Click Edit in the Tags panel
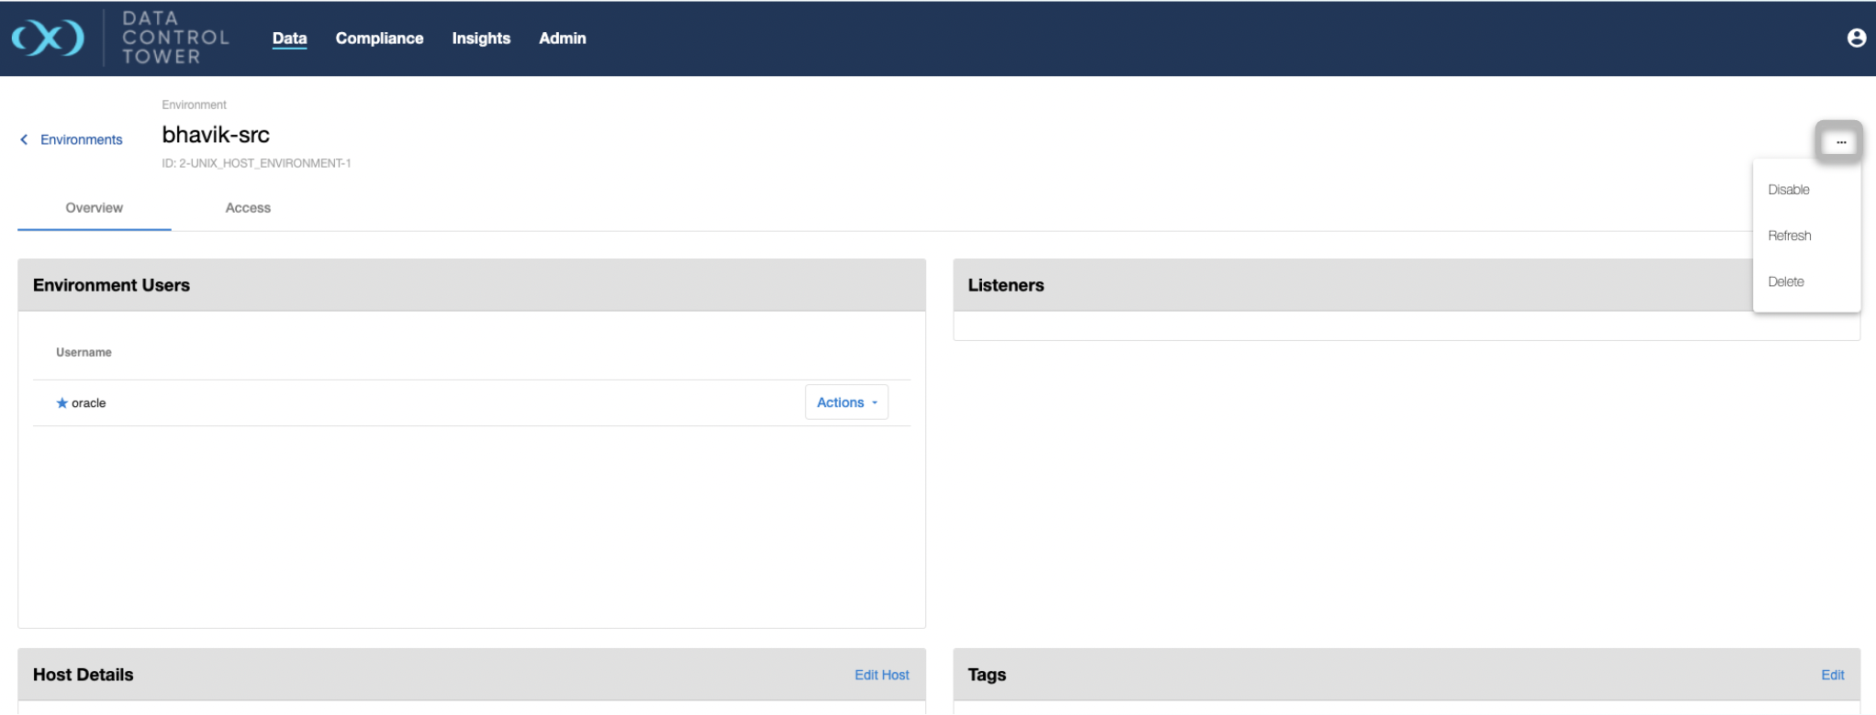1876x715 pixels. 1832,675
